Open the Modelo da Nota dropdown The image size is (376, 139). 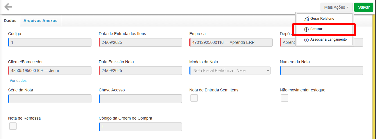[230, 71]
